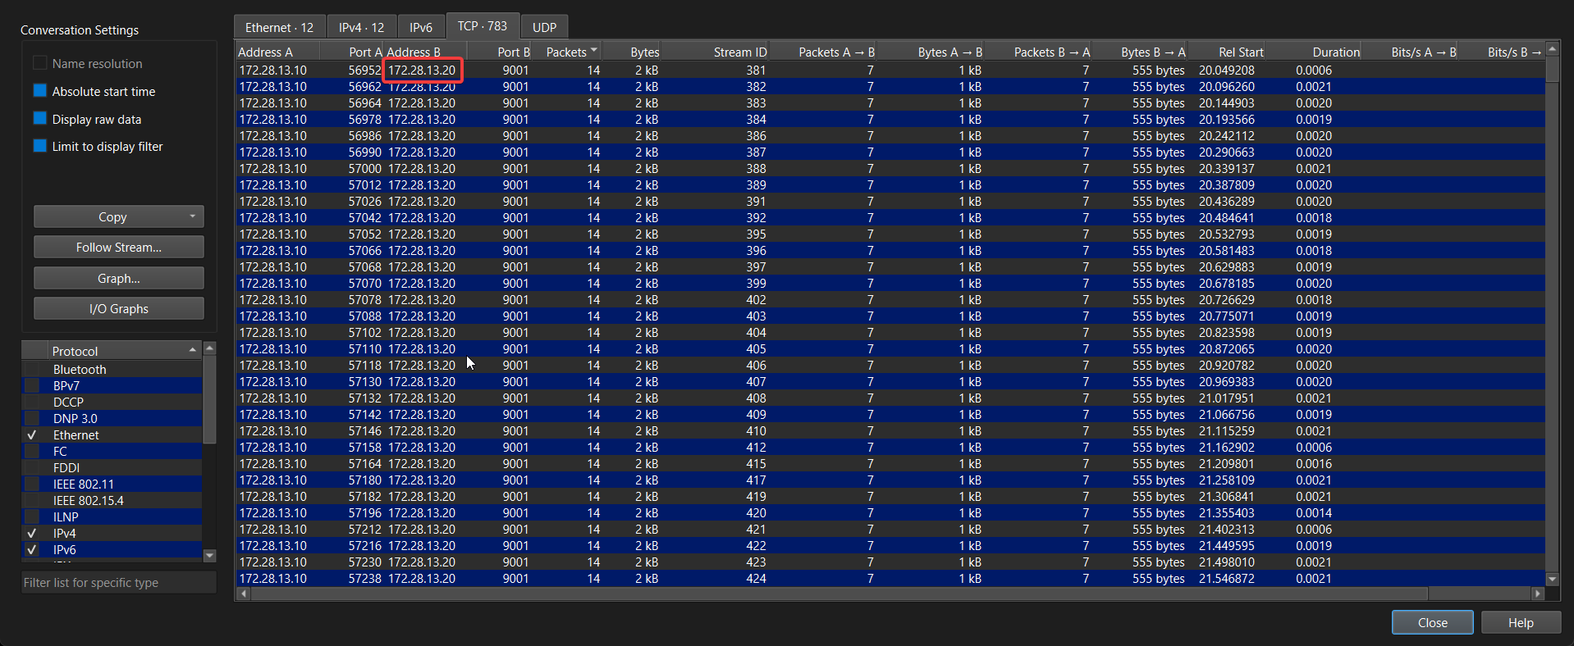Screen dimensions: 1574x646
Task: Select the row with stream ID 424
Action: pyautogui.click(x=890, y=579)
